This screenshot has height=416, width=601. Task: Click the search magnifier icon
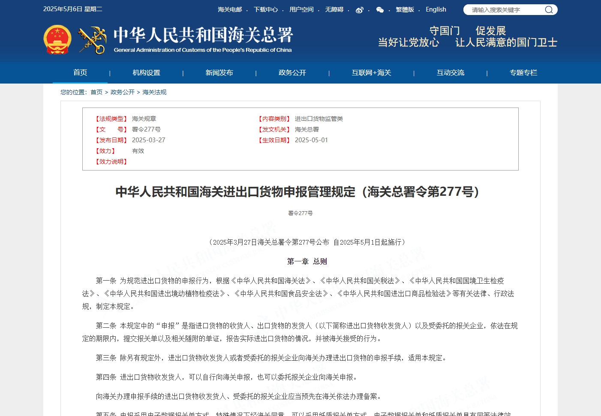click(549, 10)
